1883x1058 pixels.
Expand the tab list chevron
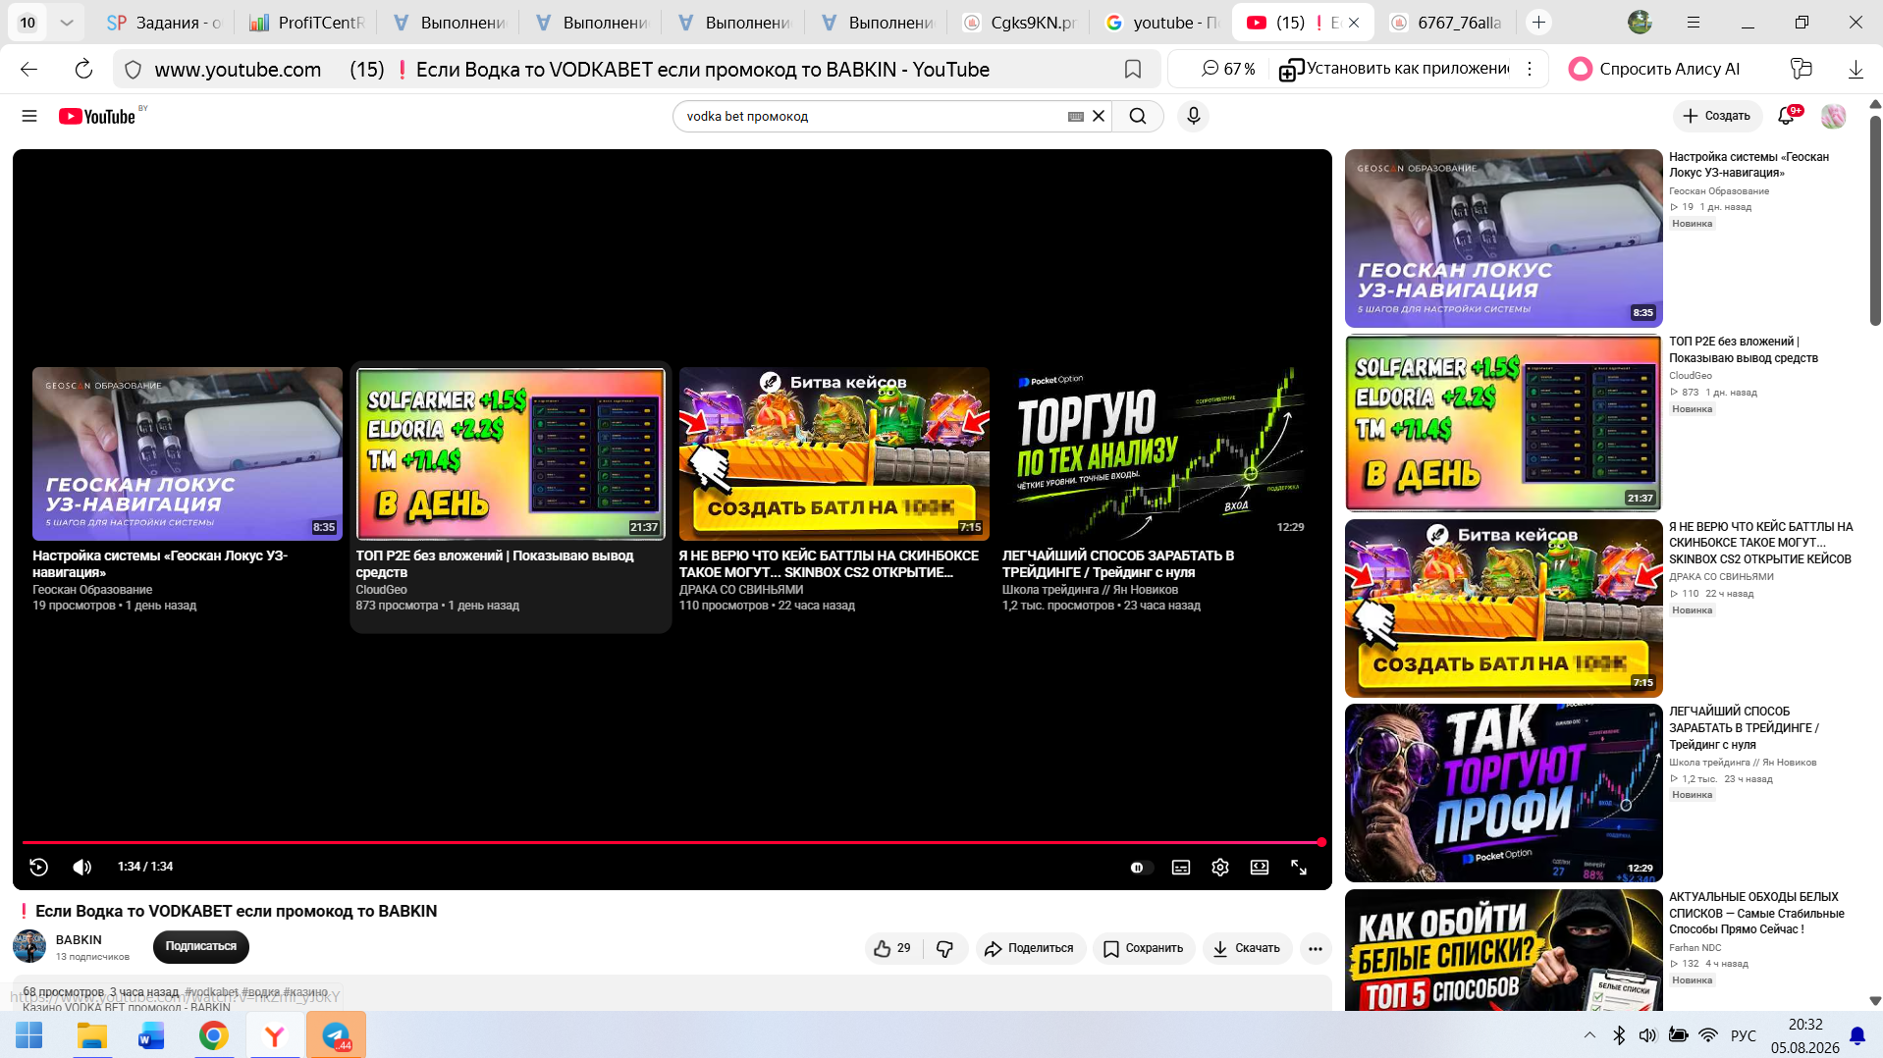click(67, 22)
